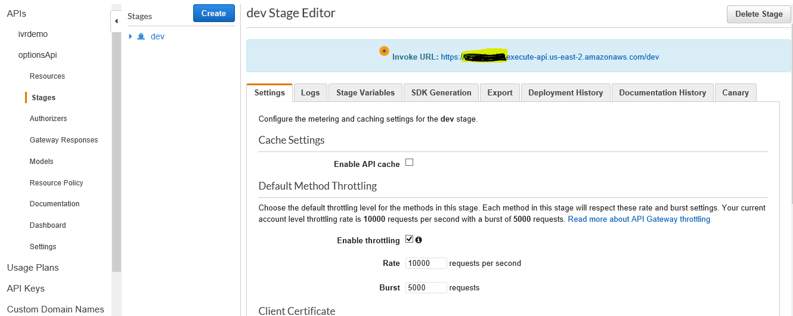Expand the dev stage tree node
This screenshot has height=316, width=793.
(x=131, y=36)
